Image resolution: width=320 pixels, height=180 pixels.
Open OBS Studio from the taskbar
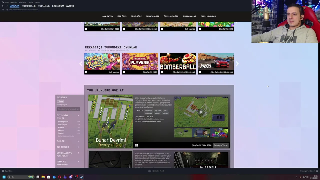76,177
